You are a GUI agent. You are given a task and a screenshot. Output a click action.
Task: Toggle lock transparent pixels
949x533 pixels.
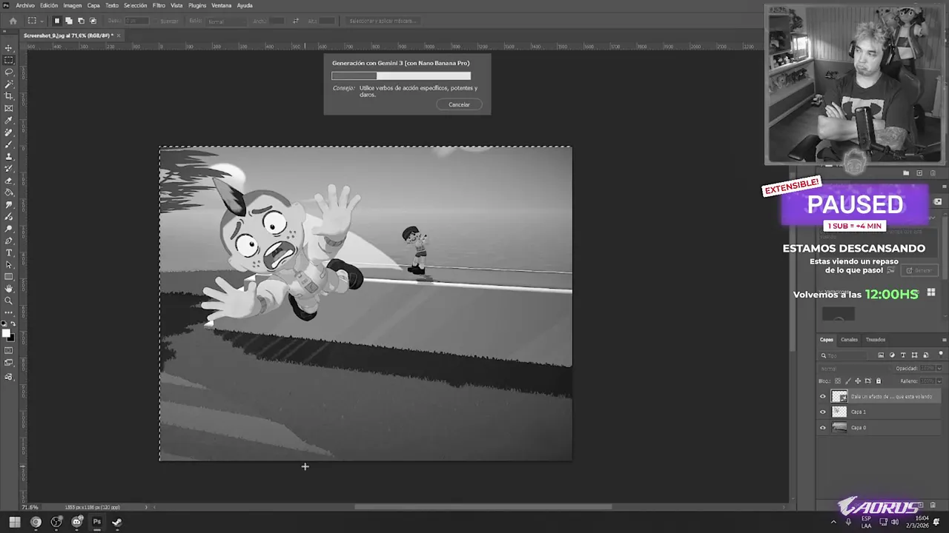point(838,381)
